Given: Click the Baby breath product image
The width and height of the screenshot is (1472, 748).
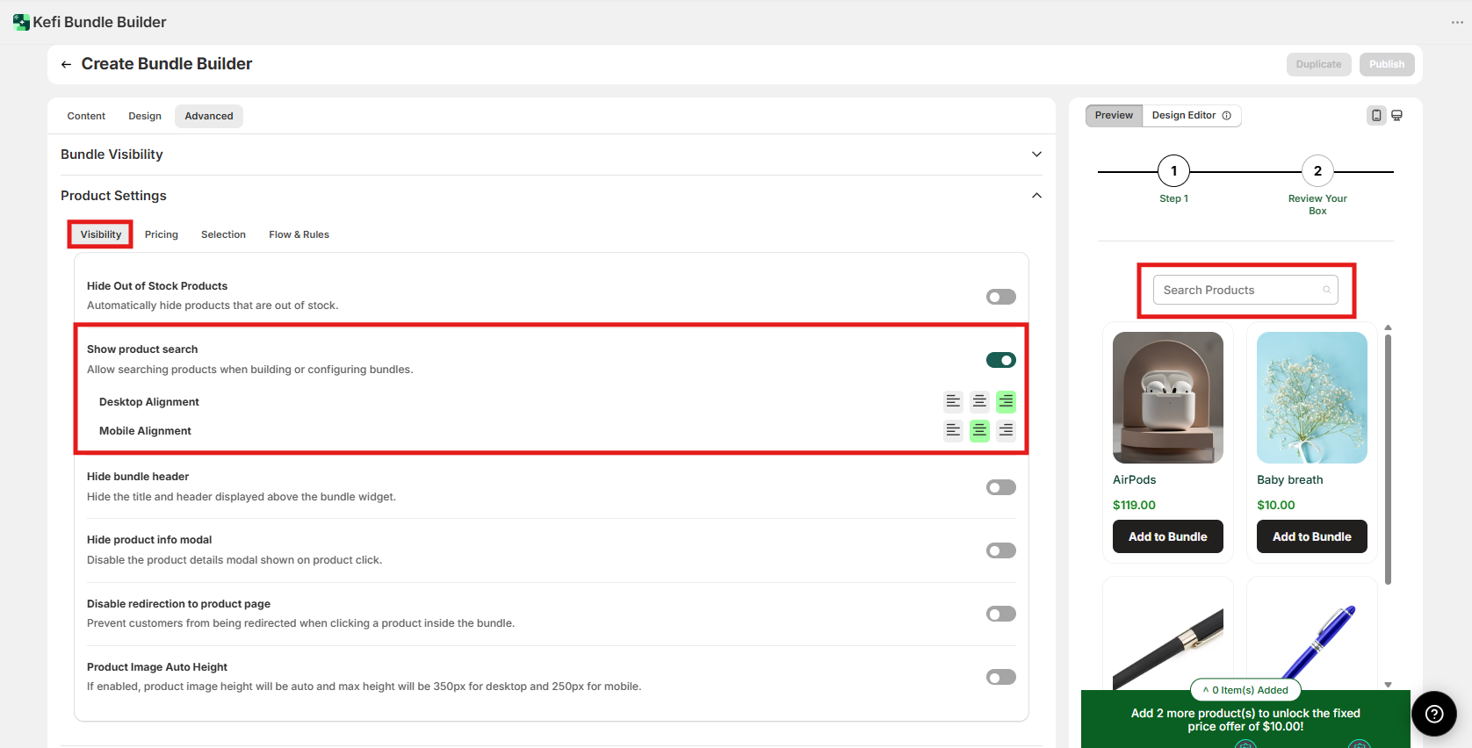Looking at the screenshot, I should pos(1312,398).
